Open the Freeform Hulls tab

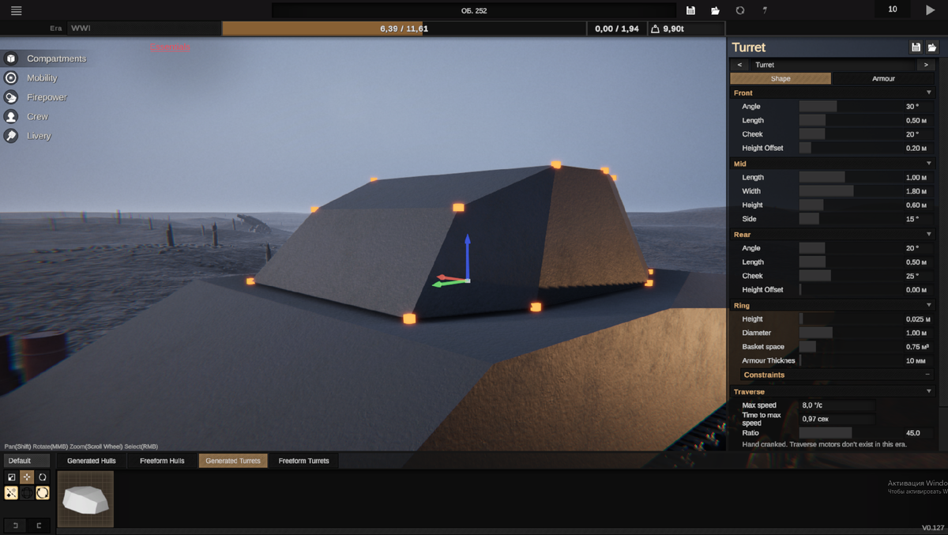pos(162,461)
